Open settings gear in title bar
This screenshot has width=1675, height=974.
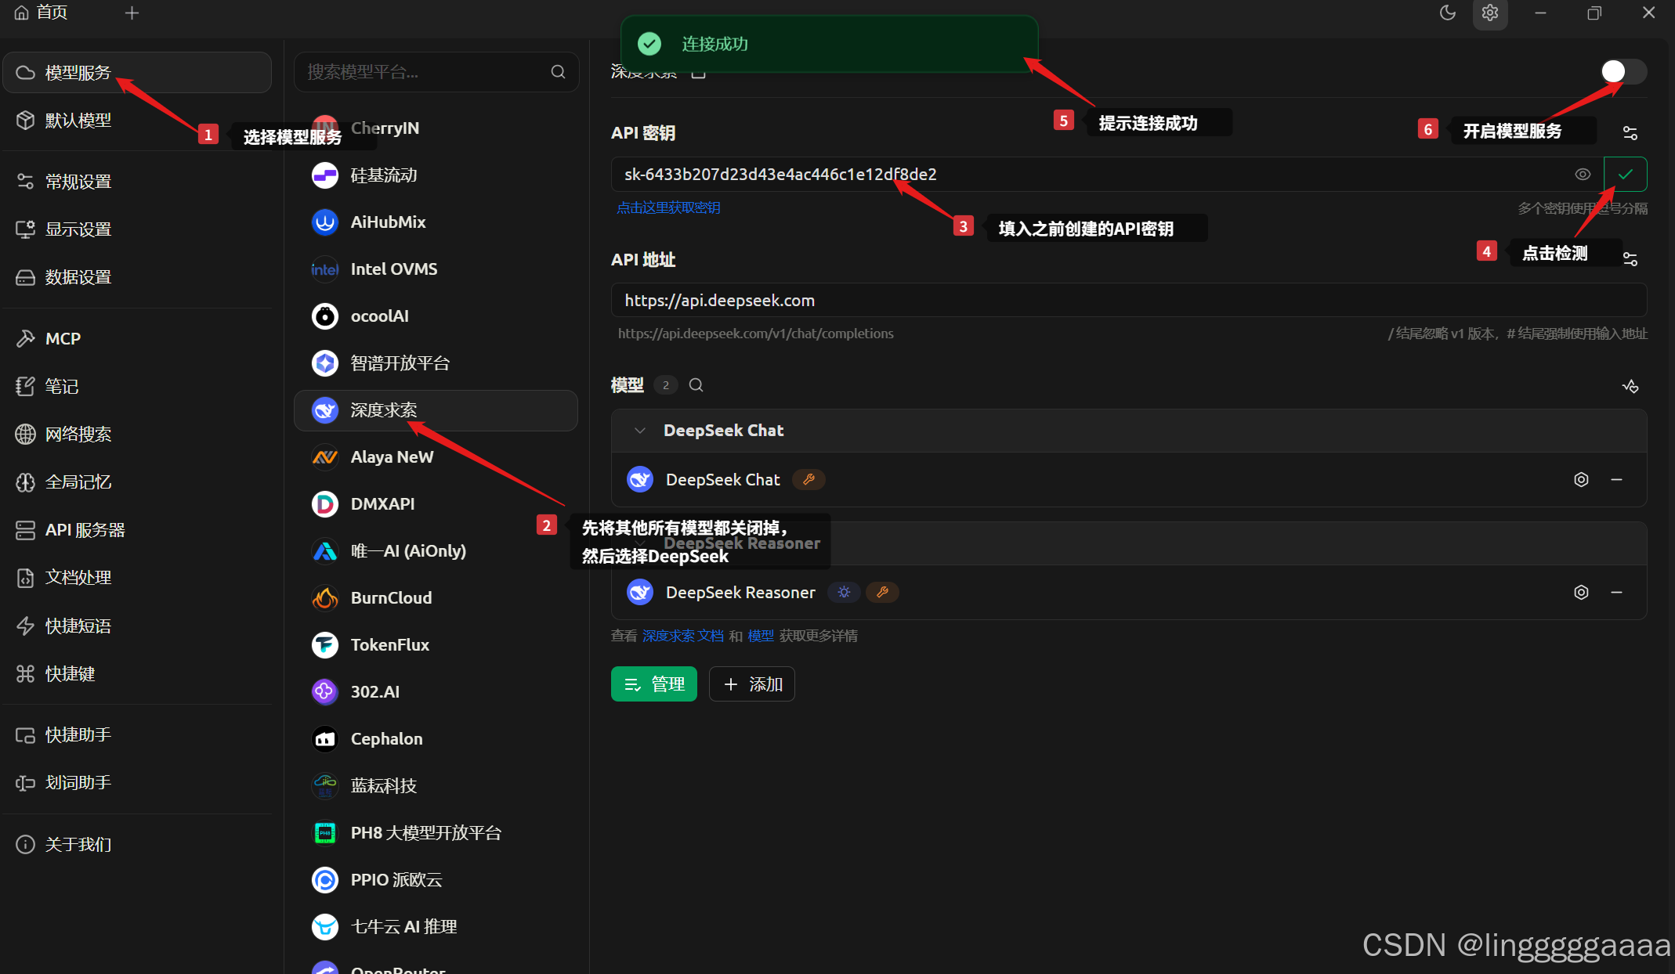click(x=1490, y=13)
